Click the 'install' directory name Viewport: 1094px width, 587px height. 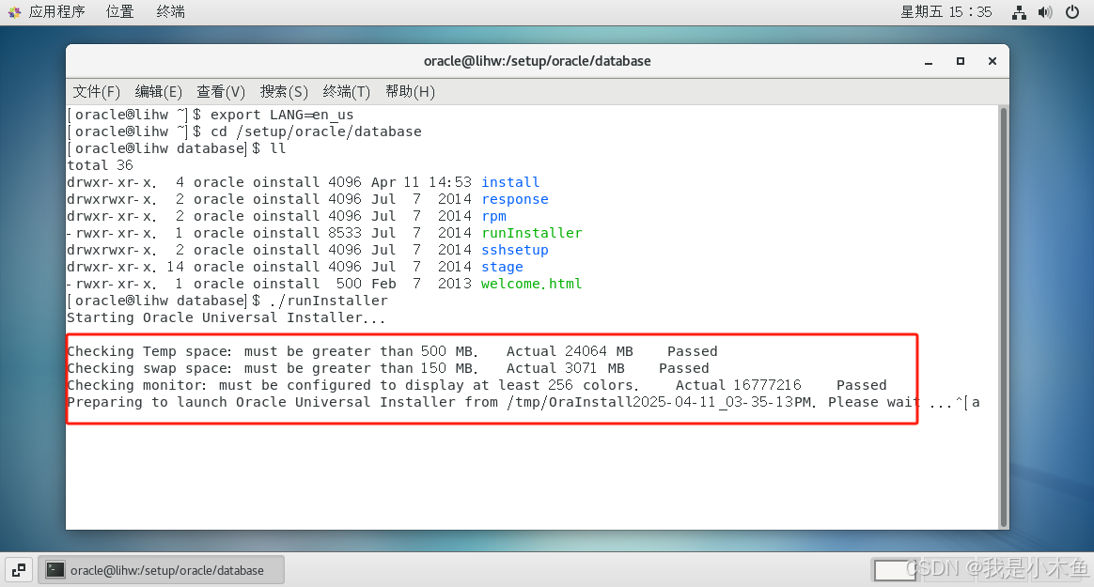510,182
